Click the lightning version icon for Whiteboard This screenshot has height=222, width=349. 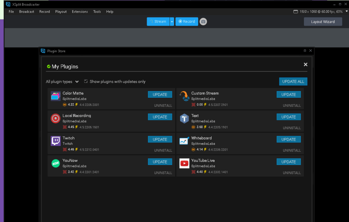click(205, 149)
